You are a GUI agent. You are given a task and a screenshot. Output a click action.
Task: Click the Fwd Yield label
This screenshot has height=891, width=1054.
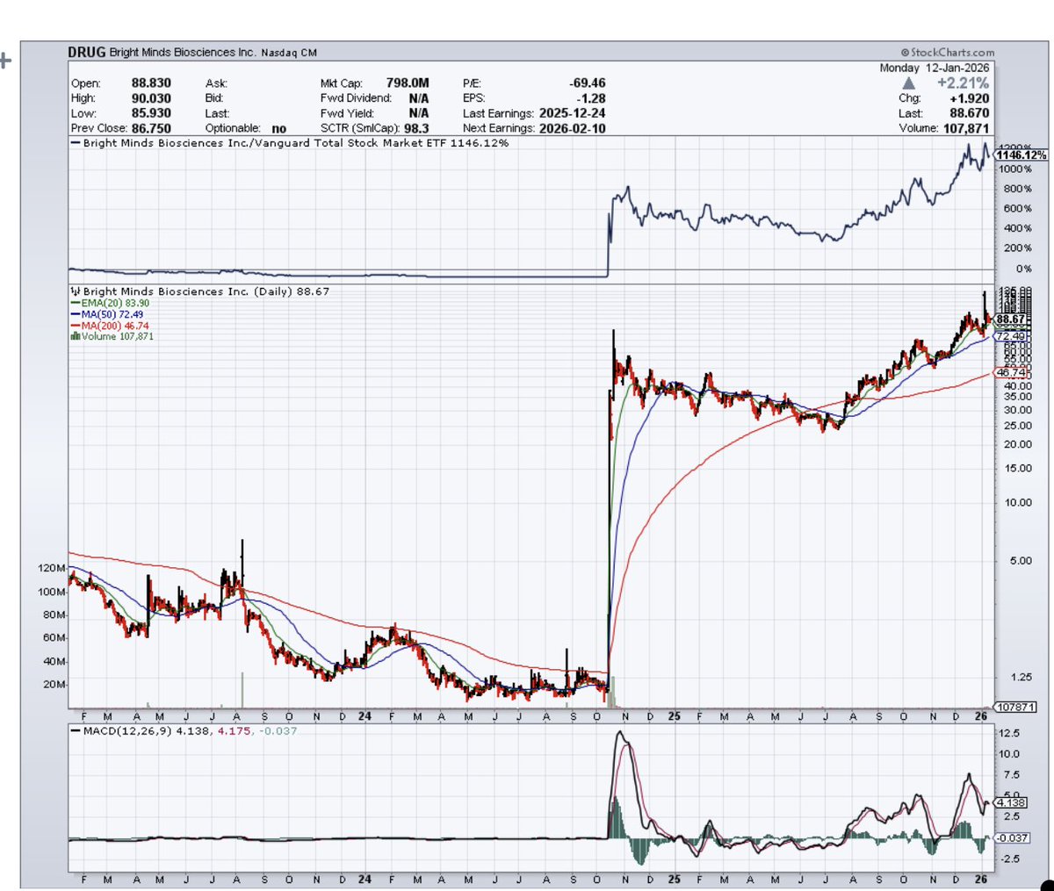[347, 113]
